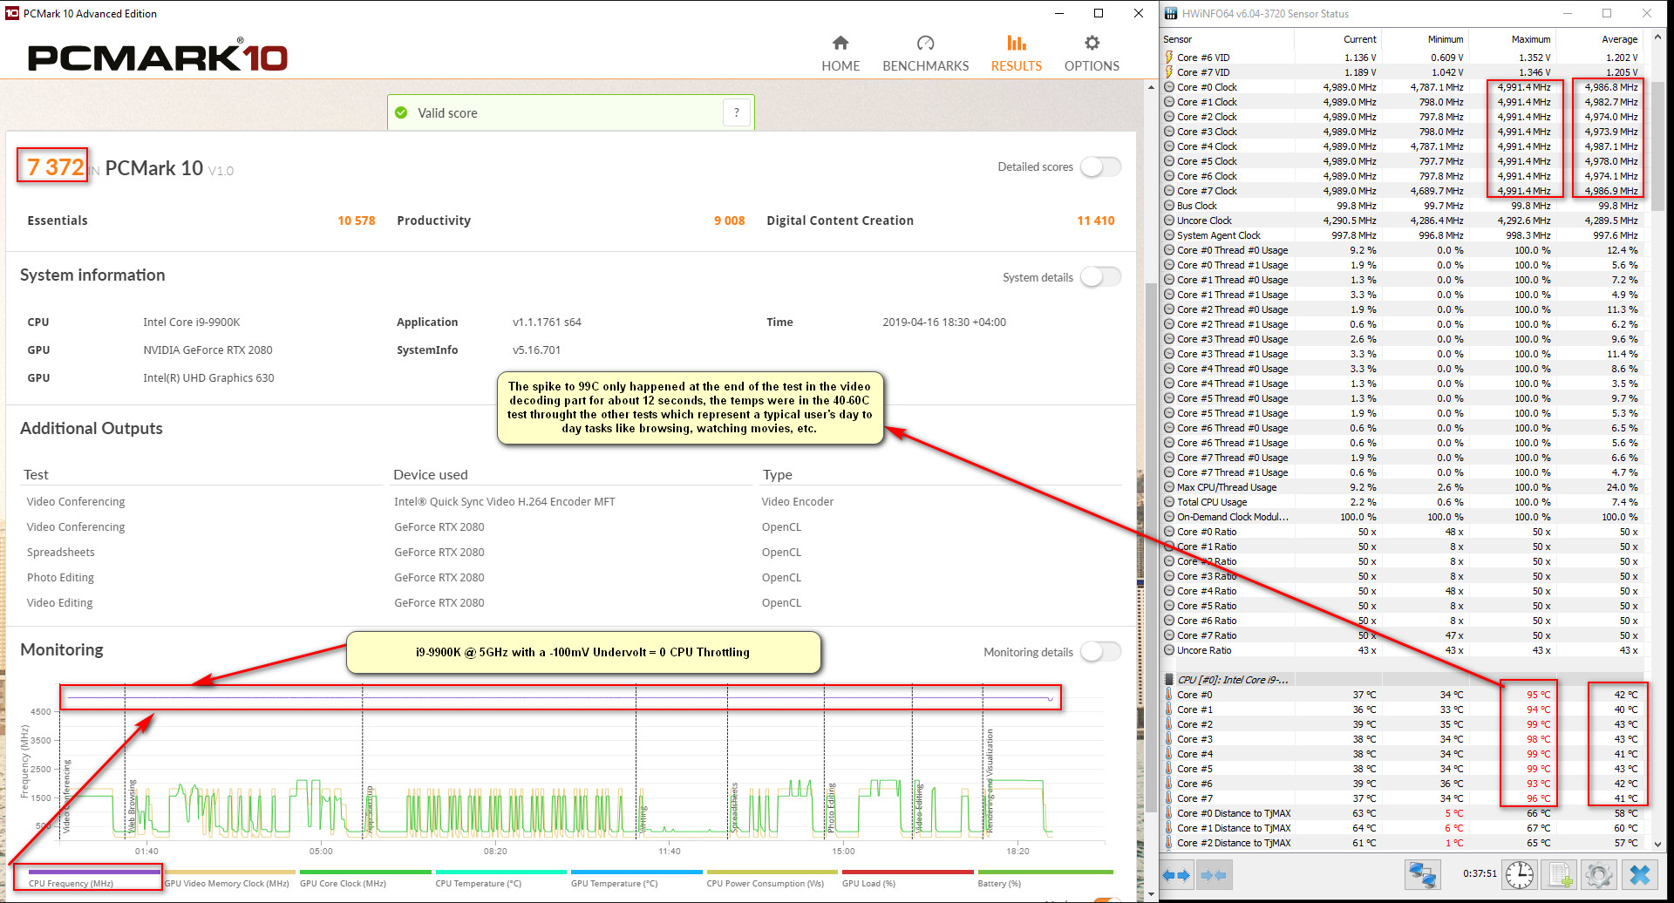
Task: Click the lightning bolt icon of Core #7 VID
Action: [1169, 72]
